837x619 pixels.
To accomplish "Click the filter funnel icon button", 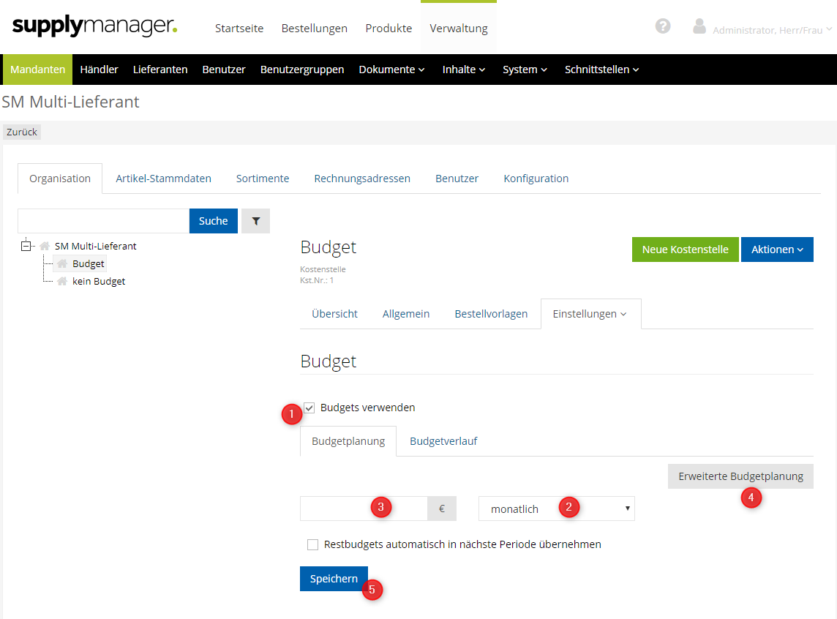I will click(255, 221).
